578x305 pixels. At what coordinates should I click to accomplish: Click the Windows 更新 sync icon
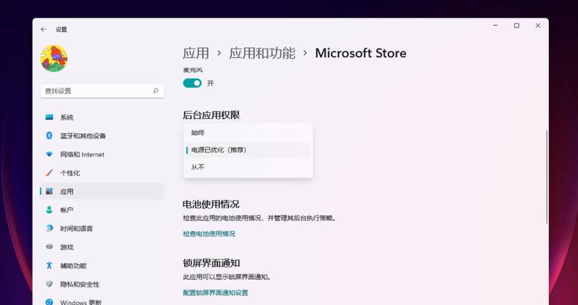pos(49,302)
